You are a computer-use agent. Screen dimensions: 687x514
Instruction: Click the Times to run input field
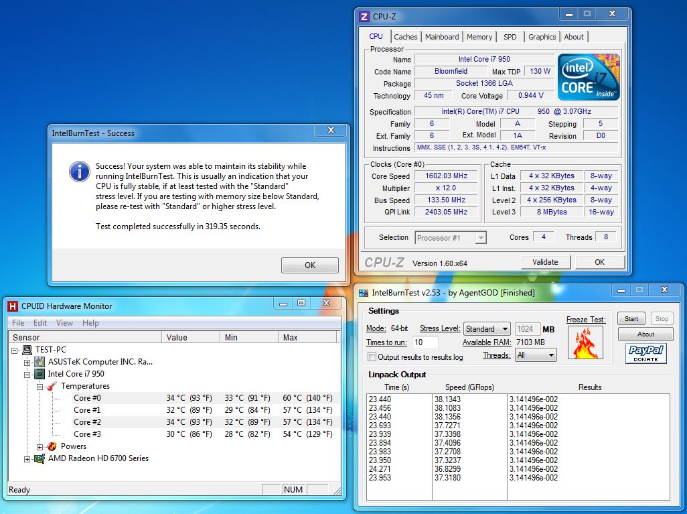point(425,342)
